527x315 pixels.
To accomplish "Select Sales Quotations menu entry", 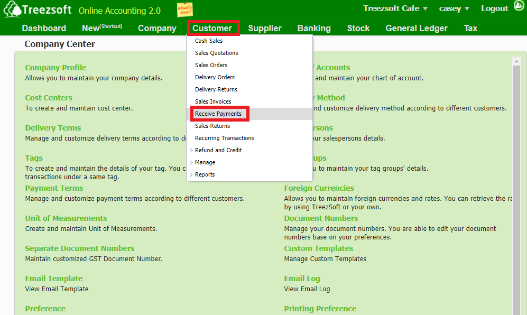I will pyautogui.click(x=216, y=53).
